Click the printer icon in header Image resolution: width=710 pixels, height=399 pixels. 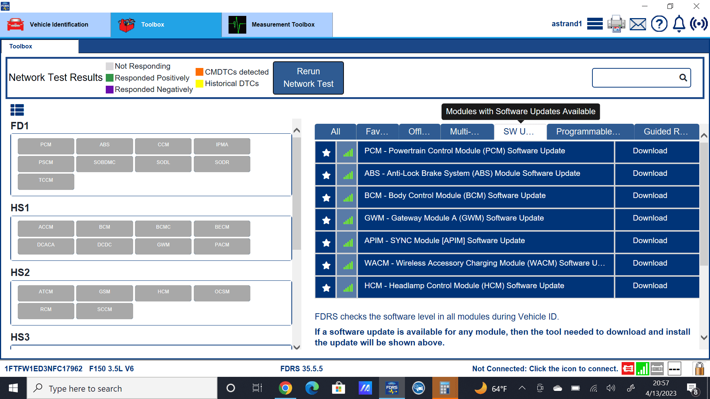(616, 24)
